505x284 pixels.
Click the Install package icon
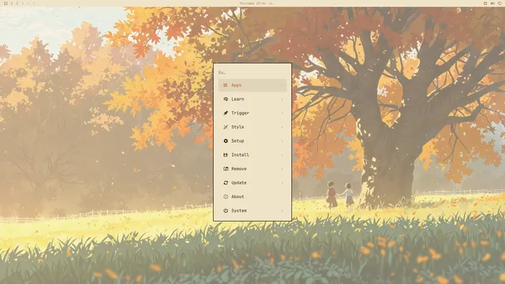click(x=226, y=155)
